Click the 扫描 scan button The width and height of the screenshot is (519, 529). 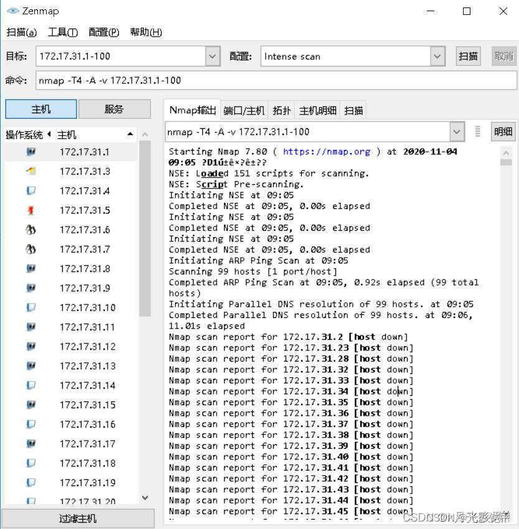468,56
